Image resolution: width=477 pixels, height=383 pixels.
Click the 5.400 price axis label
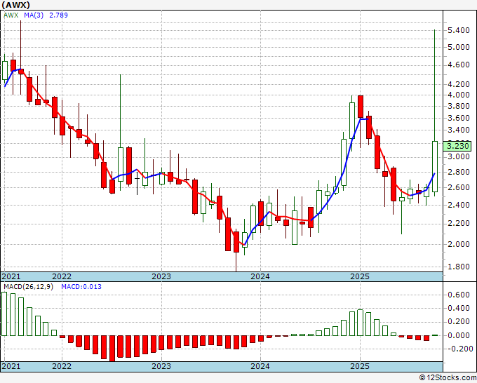coord(457,31)
